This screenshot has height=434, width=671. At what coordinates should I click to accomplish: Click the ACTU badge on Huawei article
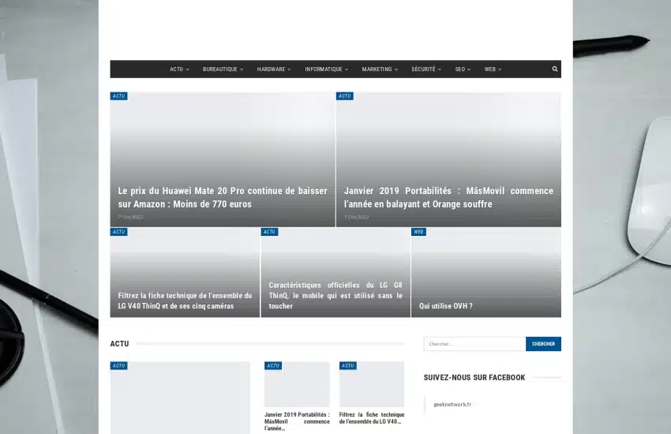(118, 96)
